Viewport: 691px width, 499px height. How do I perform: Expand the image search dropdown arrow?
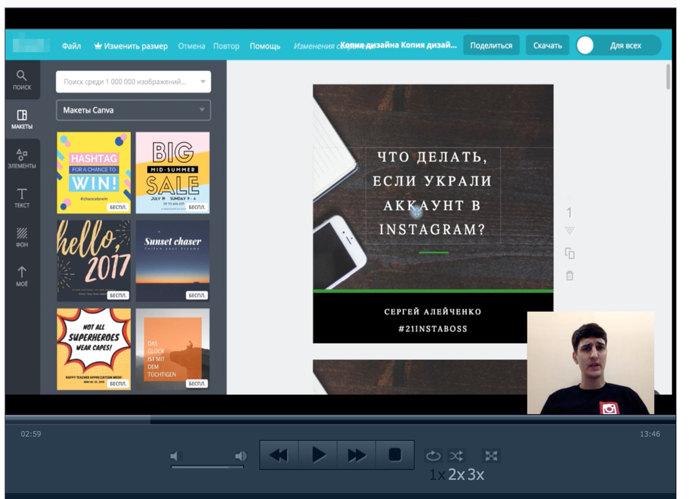tap(203, 82)
